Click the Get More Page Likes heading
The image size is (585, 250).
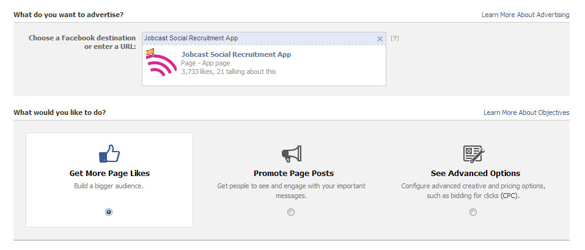click(109, 174)
